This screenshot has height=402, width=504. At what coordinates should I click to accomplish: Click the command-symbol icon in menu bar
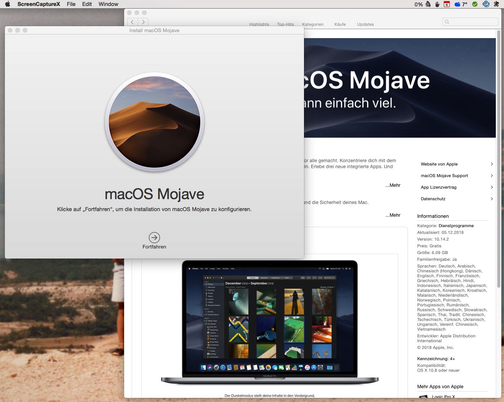497,4
